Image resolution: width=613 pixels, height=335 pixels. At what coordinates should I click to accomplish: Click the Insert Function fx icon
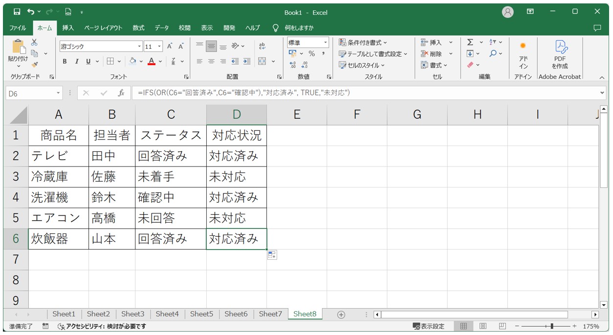121,93
